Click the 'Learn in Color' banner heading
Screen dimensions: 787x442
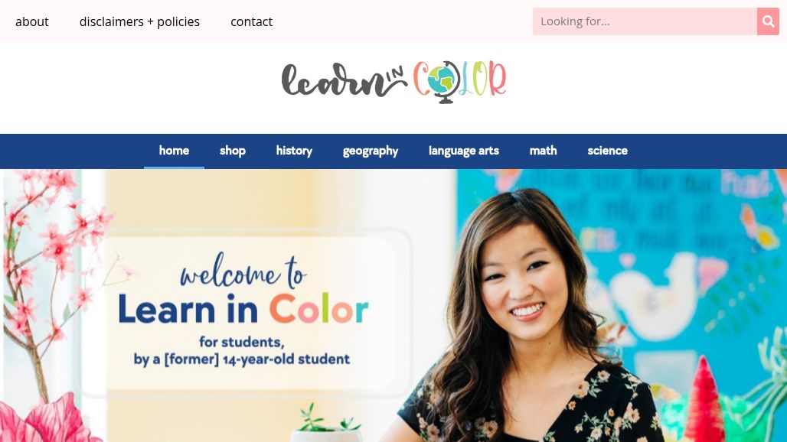[x=243, y=309]
